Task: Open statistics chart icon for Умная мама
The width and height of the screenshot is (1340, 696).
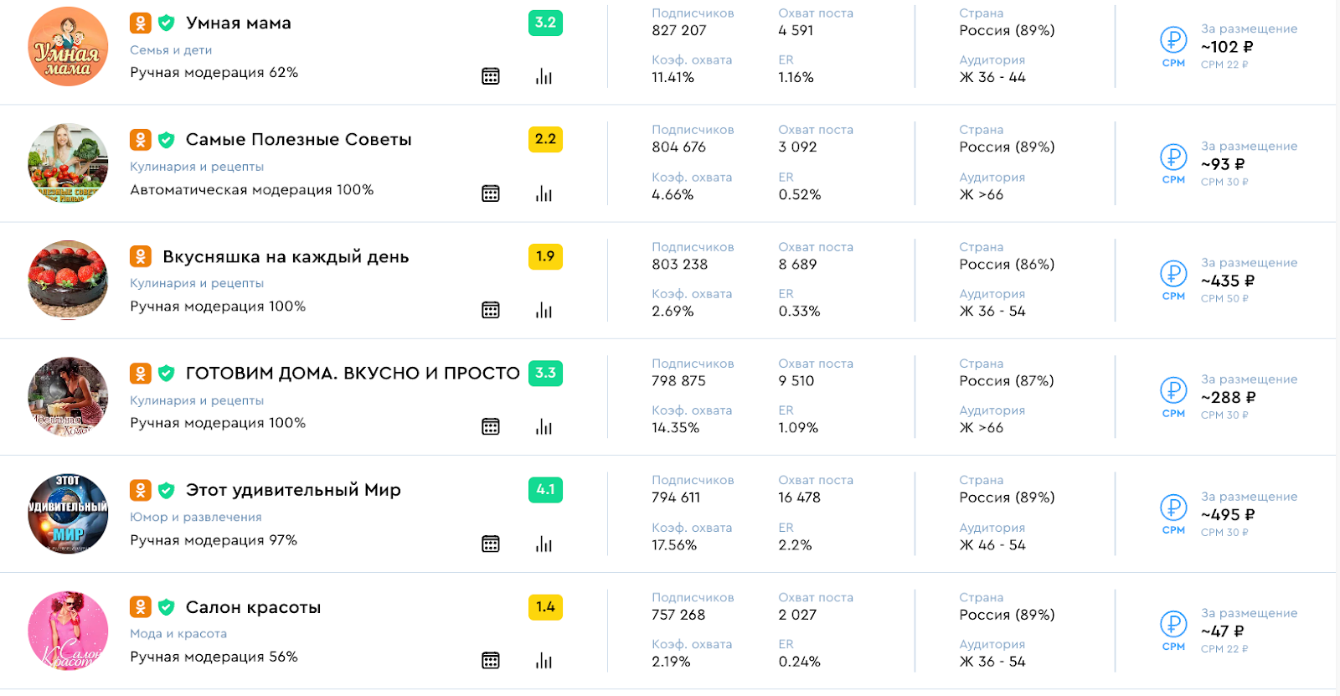Action: [544, 76]
